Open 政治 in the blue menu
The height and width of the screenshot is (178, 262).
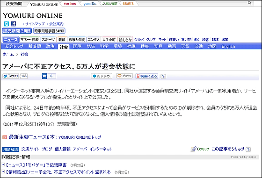coord(50,46)
